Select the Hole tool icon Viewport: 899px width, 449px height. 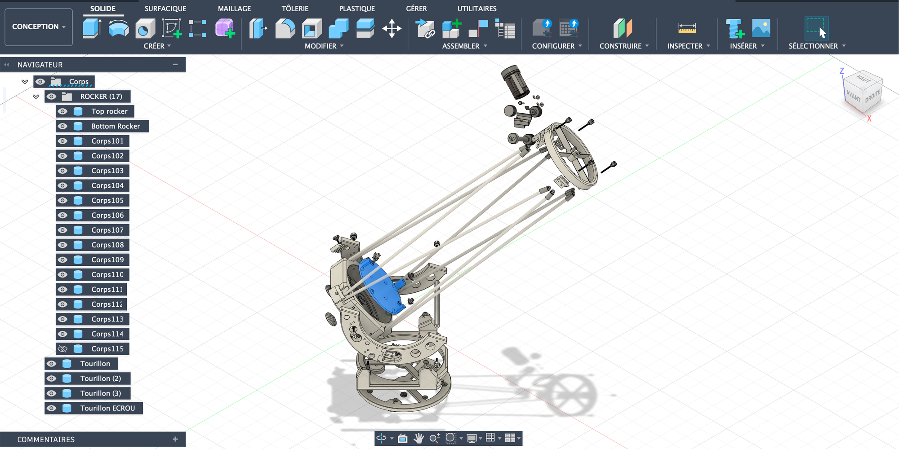point(145,28)
